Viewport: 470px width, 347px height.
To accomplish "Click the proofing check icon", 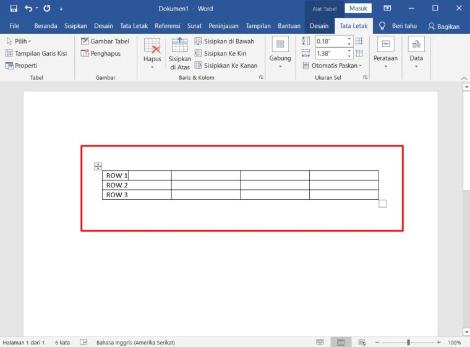I will point(83,342).
